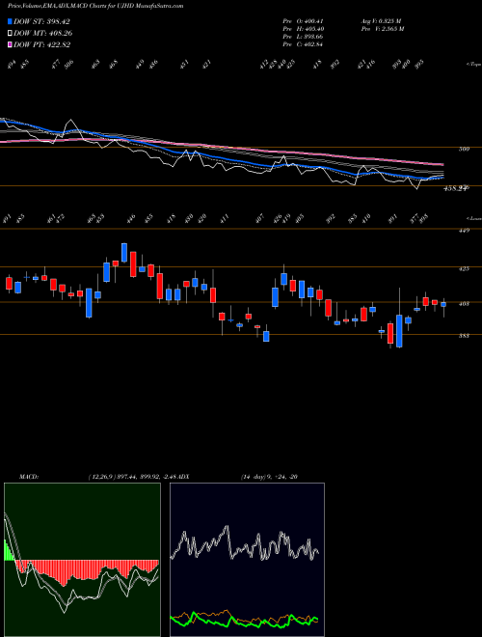Click the 'Pre H: 405.40' high value
Screen dimensions: 482x637
(303, 29)
